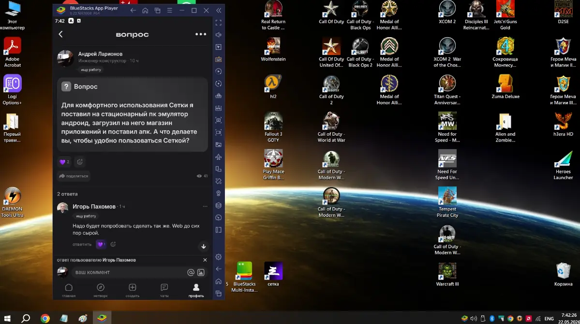Click volume speaker icon in system tray
Image resolution: width=580 pixels, height=324 pixels.
(x=474, y=319)
